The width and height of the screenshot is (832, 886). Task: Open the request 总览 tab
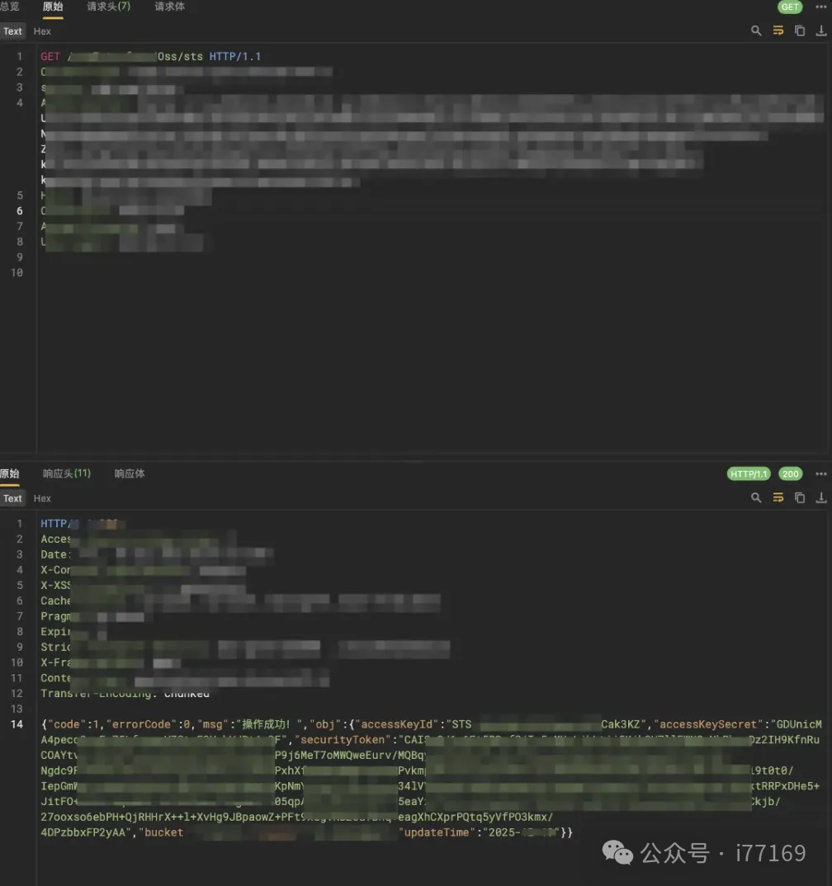[10, 7]
